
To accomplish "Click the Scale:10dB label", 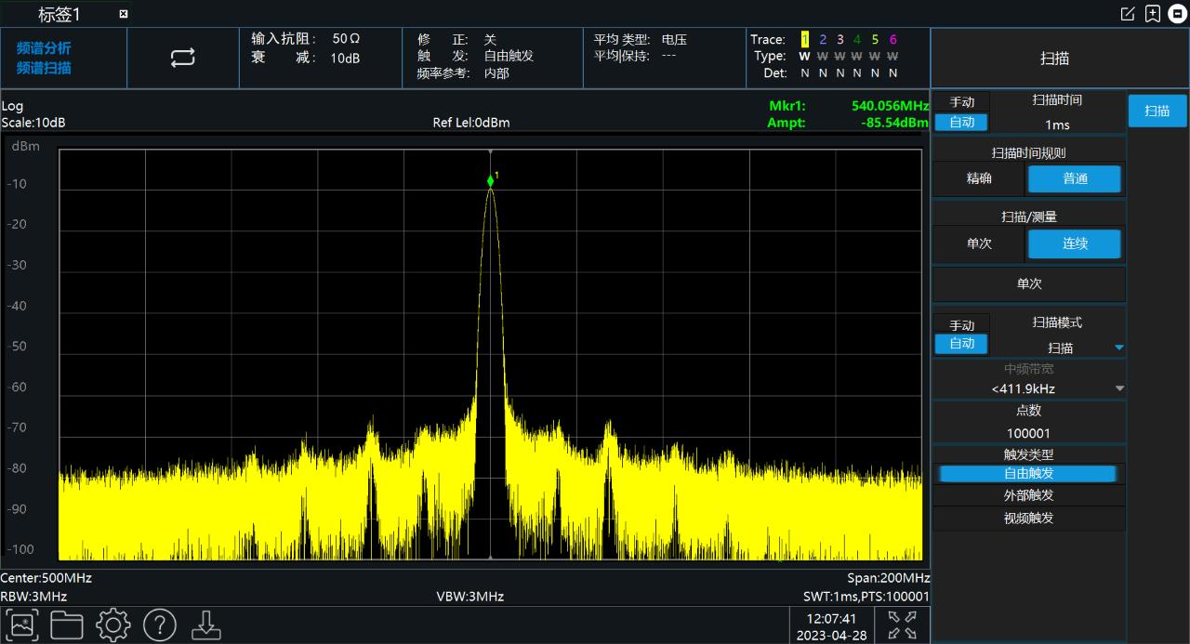I will 33,123.
